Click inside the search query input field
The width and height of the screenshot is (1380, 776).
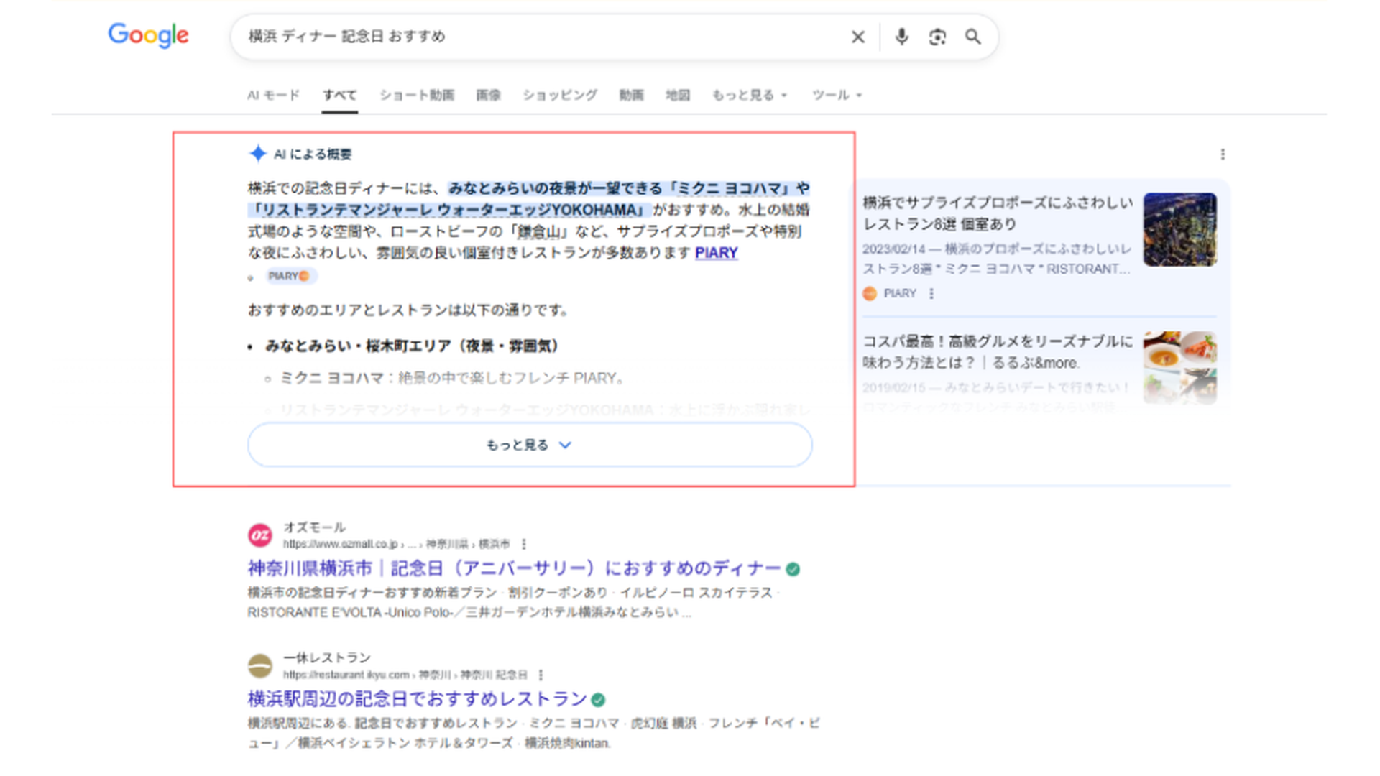(x=539, y=37)
